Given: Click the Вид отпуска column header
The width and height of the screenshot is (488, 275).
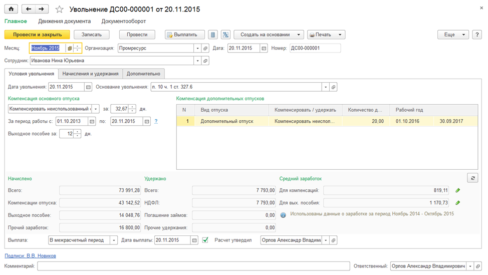Looking at the screenshot, I should click(231, 110).
